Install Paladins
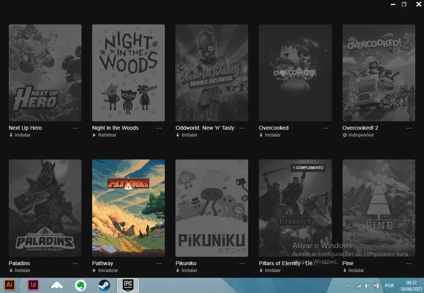 point(20,270)
